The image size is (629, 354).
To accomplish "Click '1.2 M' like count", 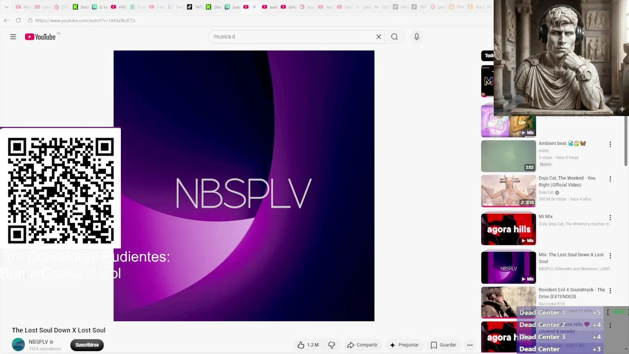I will 313,345.
